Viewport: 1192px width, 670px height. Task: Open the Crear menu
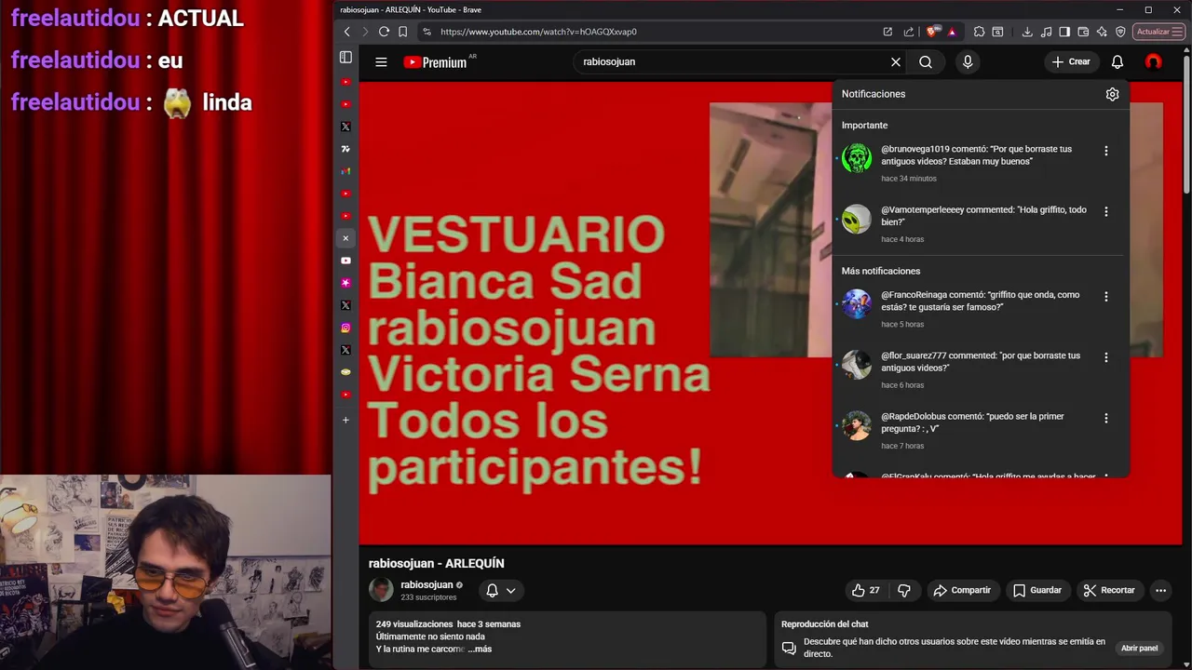pyautogui.click(x=1071, y=61)
